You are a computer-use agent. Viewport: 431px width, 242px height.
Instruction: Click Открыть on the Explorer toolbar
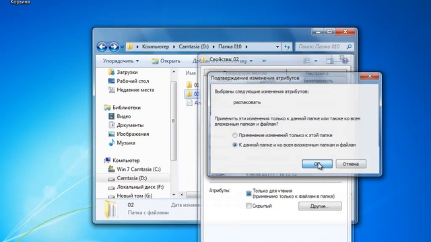pos(166,61)
